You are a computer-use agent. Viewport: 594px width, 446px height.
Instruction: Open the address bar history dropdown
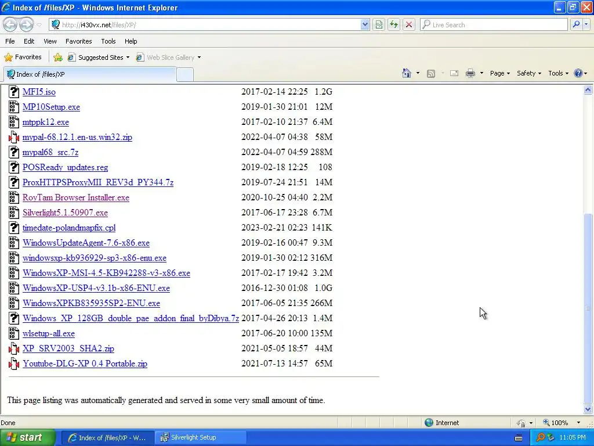click(x=364, y=24)
